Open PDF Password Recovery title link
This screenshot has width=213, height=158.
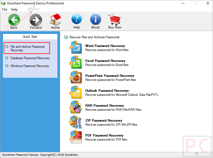(104, 135)
